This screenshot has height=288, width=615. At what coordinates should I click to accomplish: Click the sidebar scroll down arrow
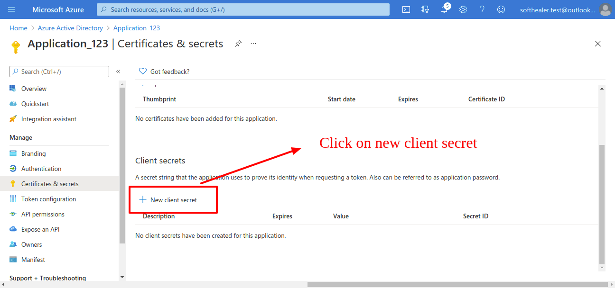(122, 277)
